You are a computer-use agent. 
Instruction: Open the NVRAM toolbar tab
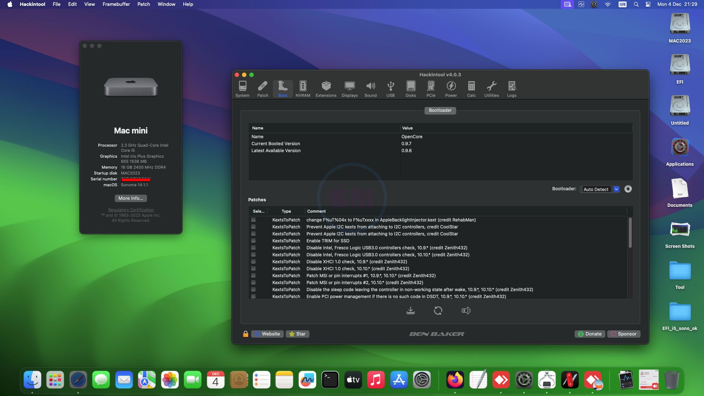click(303, 89)
